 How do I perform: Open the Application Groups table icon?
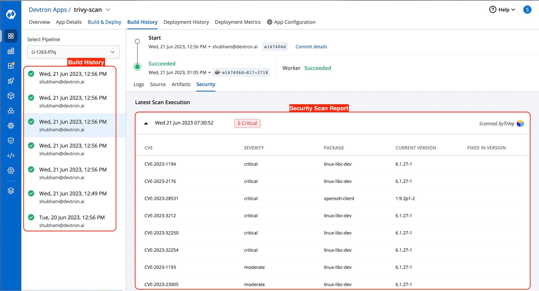coord(11,51)
